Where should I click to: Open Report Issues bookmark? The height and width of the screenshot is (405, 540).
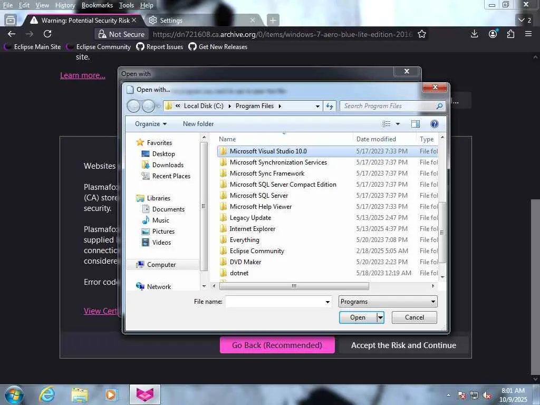coord(159,47)
